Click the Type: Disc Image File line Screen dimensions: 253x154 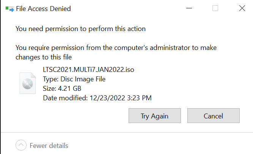(74, 79)
